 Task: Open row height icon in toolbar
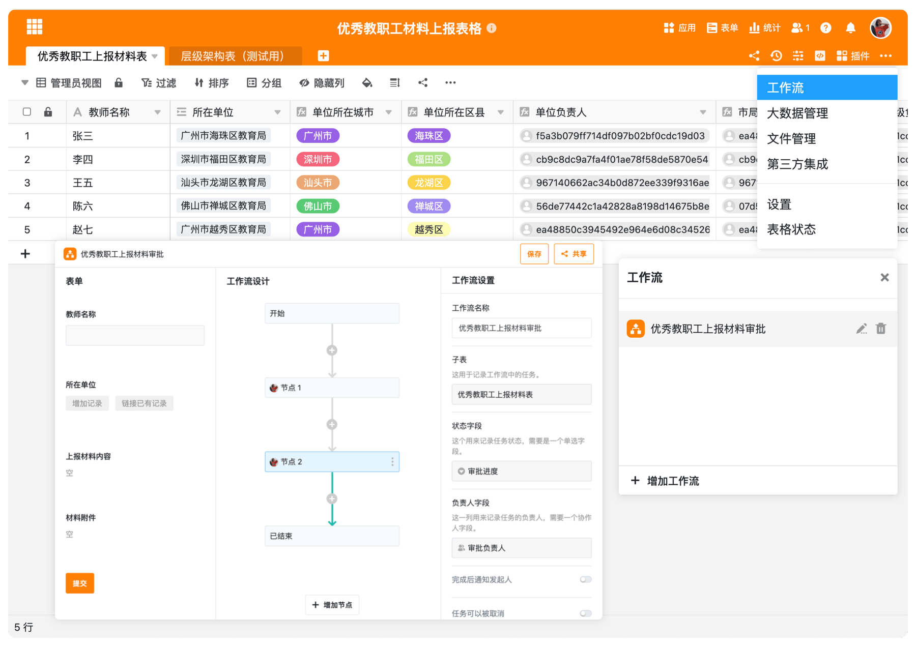tap(395, 83)
